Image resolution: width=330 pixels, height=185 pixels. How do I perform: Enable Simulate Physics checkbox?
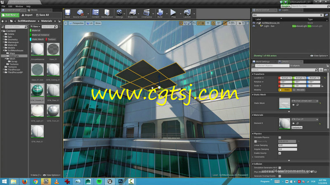[x=280, y=137]
